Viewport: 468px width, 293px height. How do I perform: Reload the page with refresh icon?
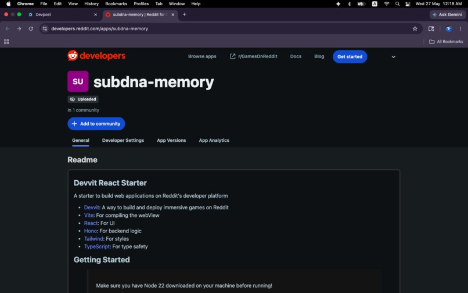coord(31,28)
